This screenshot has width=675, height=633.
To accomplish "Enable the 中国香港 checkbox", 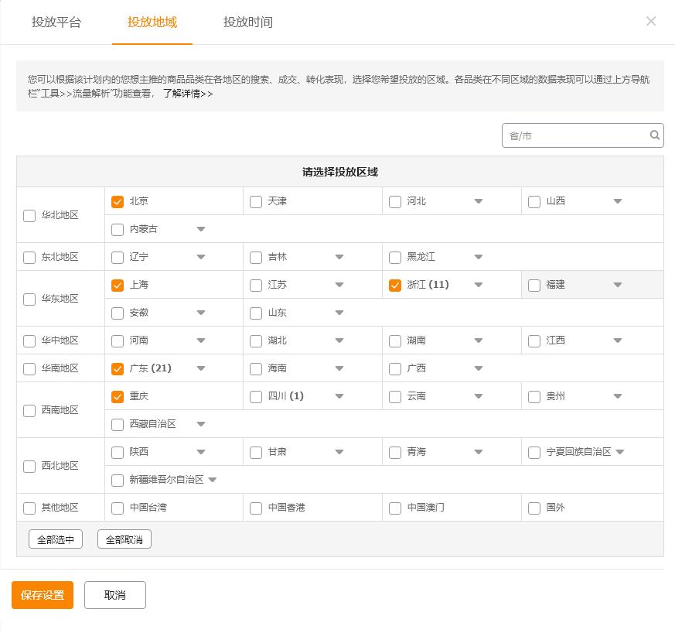I will 256,508.
